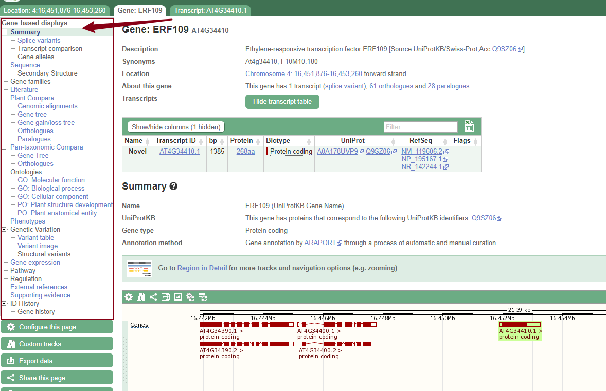Open Genomic alignments in sidebar
Viewport: 606px width, 391px height.
point(47,106)
